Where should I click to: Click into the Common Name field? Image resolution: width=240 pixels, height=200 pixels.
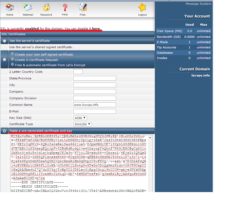(x=95, y=105)
